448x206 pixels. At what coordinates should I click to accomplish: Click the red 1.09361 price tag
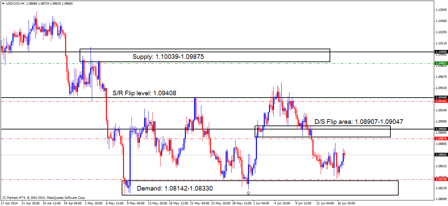441,101
